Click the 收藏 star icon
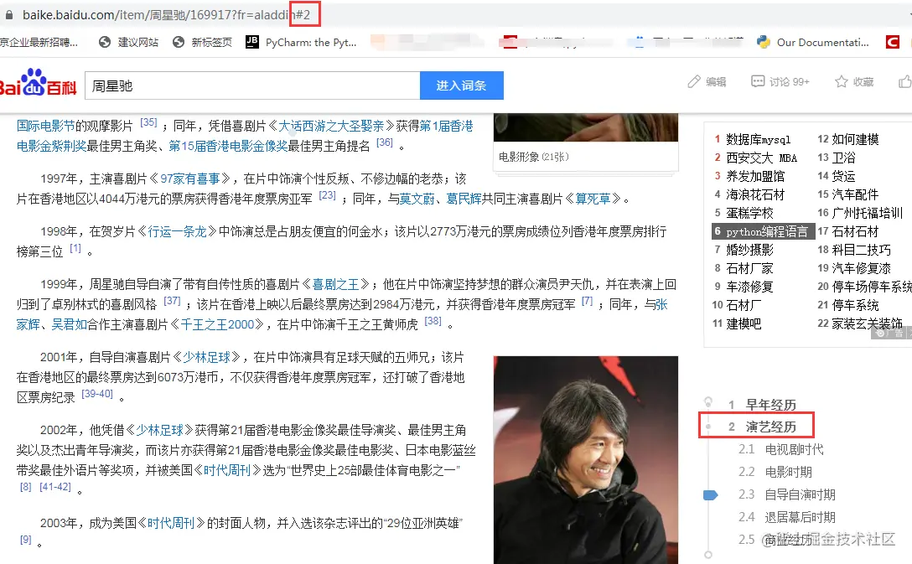 click(x=841, y=81)
